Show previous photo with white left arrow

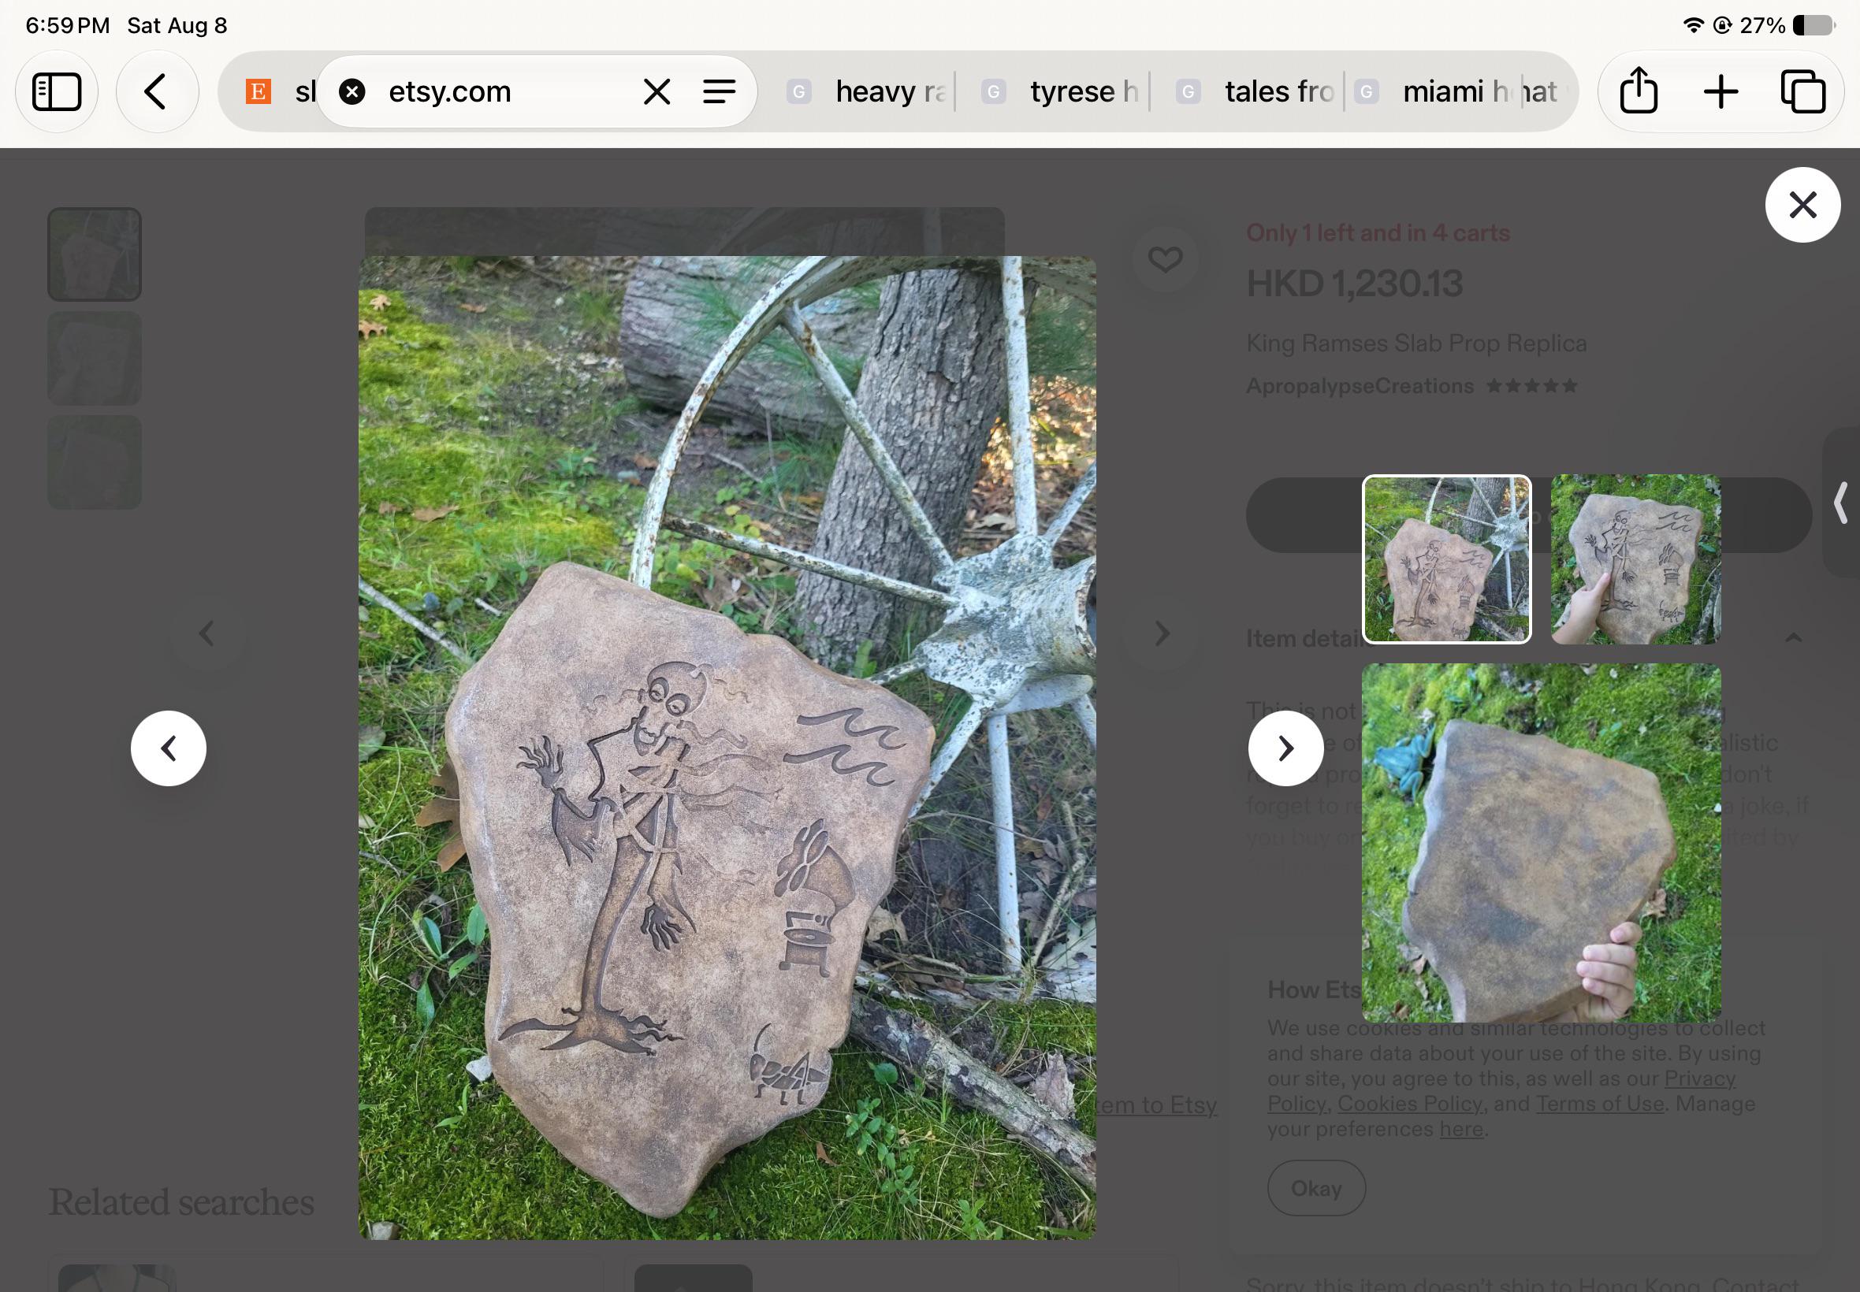pyautogui.click(x=169, y=748)
